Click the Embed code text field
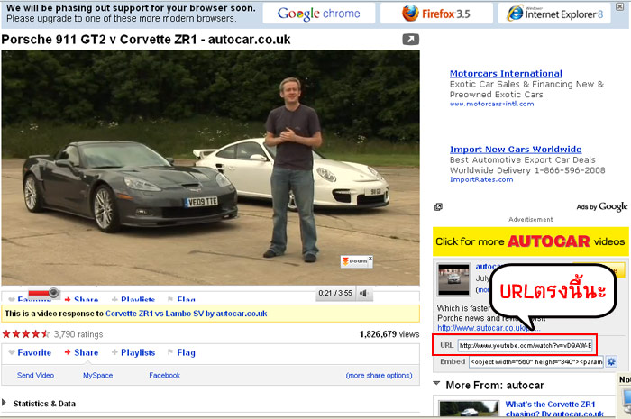This screenshot has width=631, height=419. (x=536, y=362)
